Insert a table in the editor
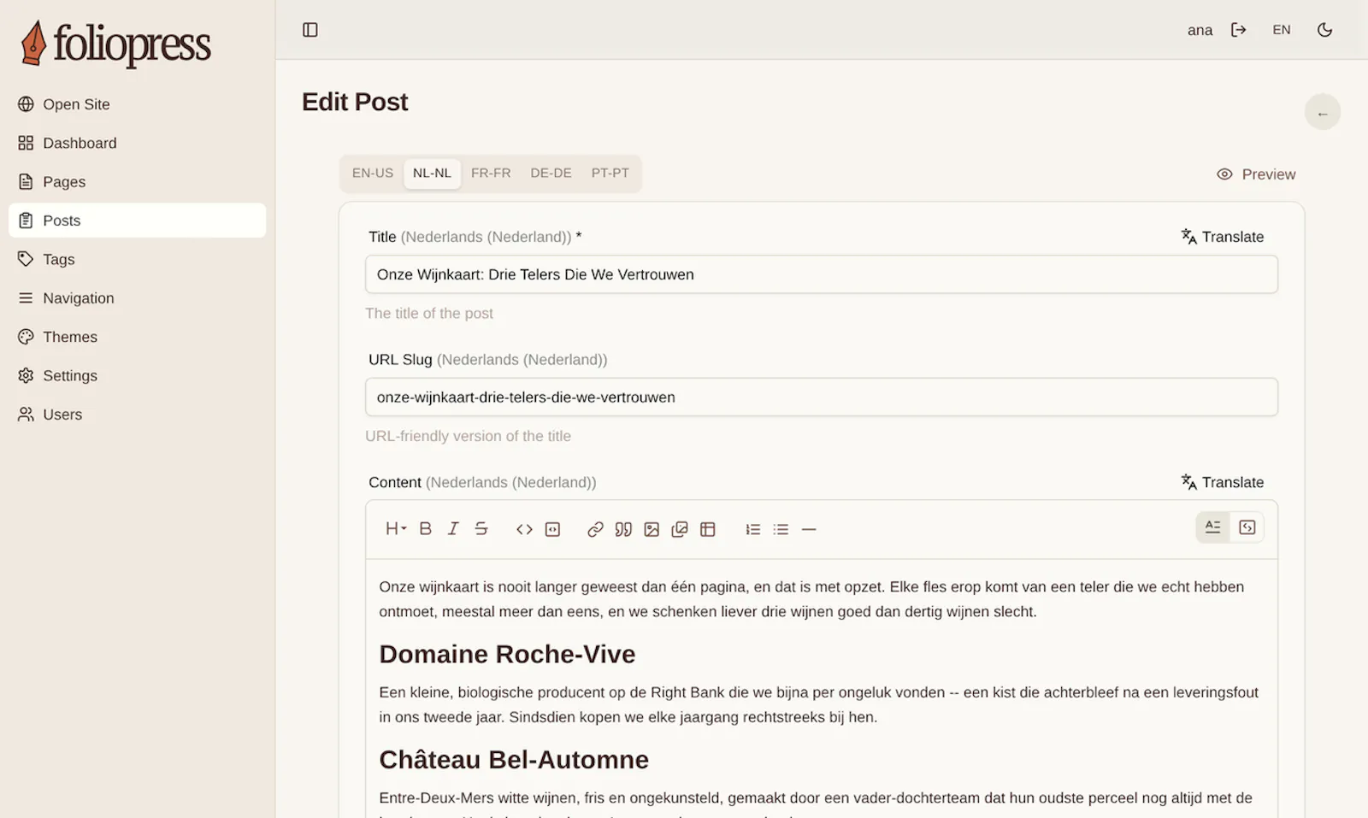1368x818 pixels. (x=708, y=529)
